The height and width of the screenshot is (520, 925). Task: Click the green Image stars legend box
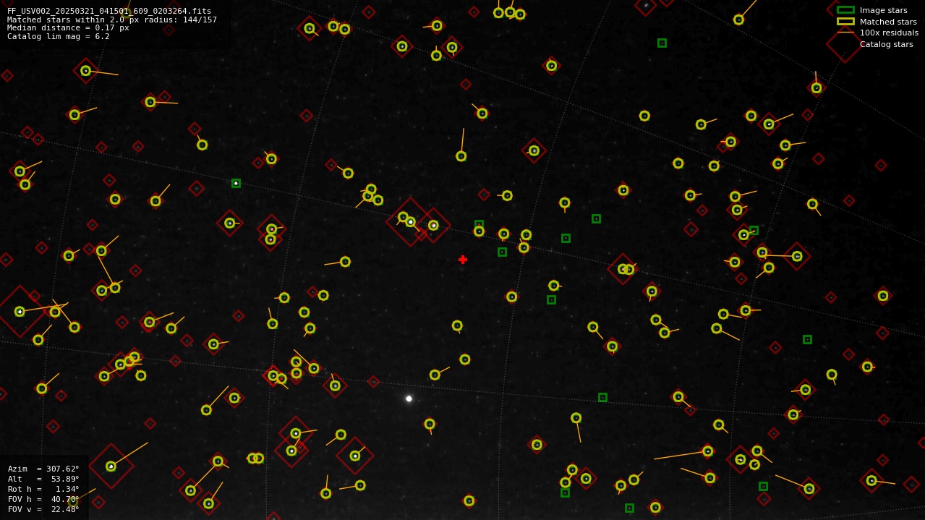[x=845, y=10]
